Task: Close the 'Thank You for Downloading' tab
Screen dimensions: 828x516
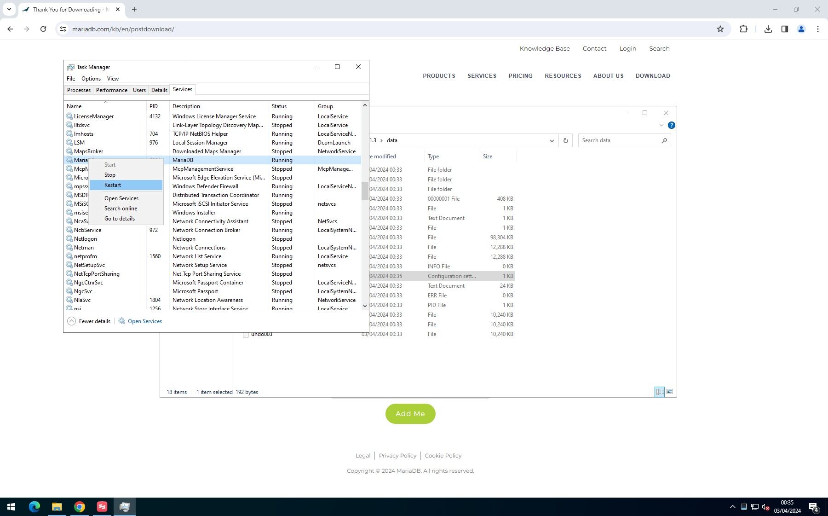Action: point(118,9)
